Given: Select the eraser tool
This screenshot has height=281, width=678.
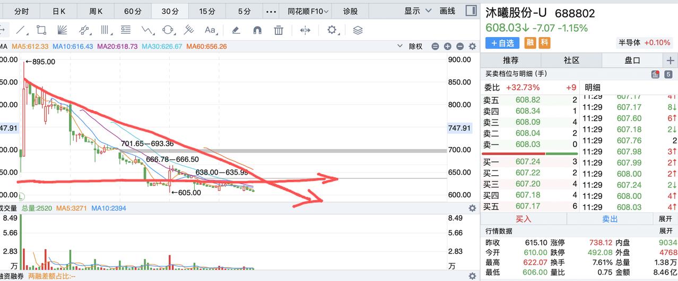Looking at the screenshot, I should tap(236, 30).
